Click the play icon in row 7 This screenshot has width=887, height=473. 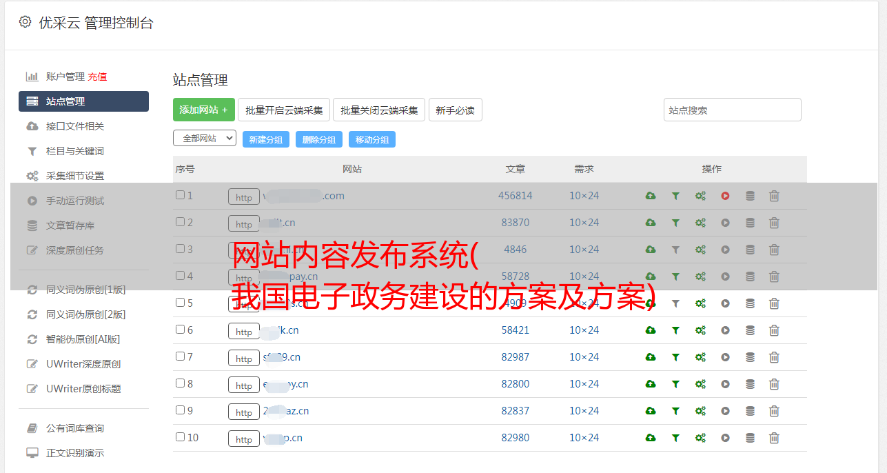pos(725,357)
